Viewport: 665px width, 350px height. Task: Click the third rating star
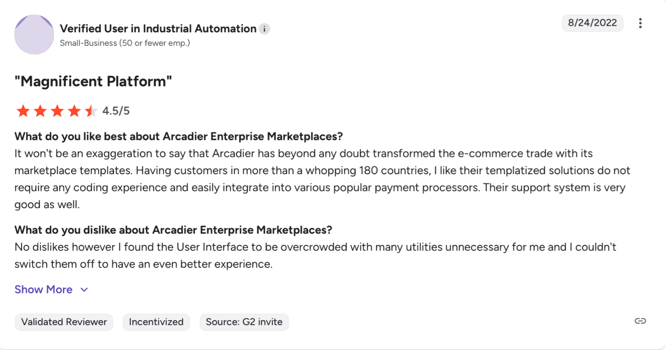tap(57, 111)
